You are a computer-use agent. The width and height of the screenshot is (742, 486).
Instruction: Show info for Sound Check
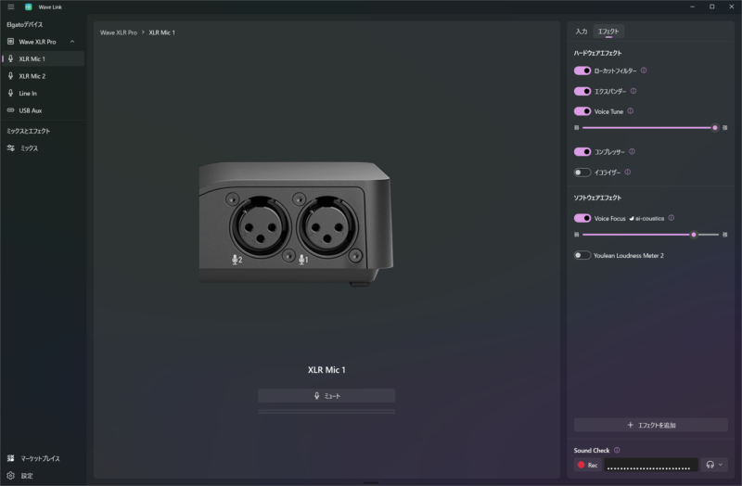(617, 450)
